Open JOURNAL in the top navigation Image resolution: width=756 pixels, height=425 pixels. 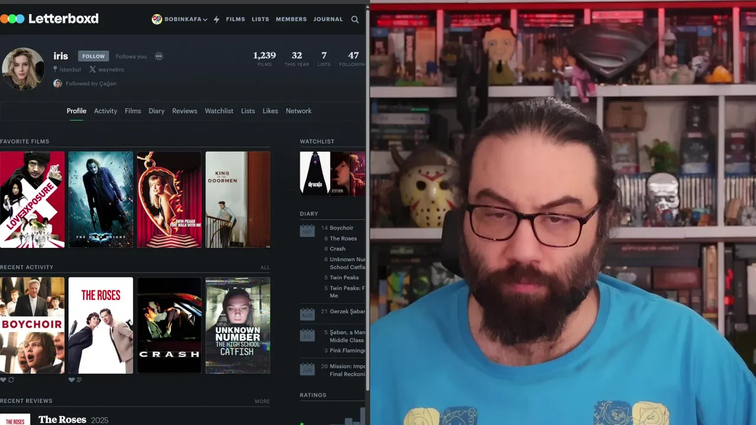328,19
